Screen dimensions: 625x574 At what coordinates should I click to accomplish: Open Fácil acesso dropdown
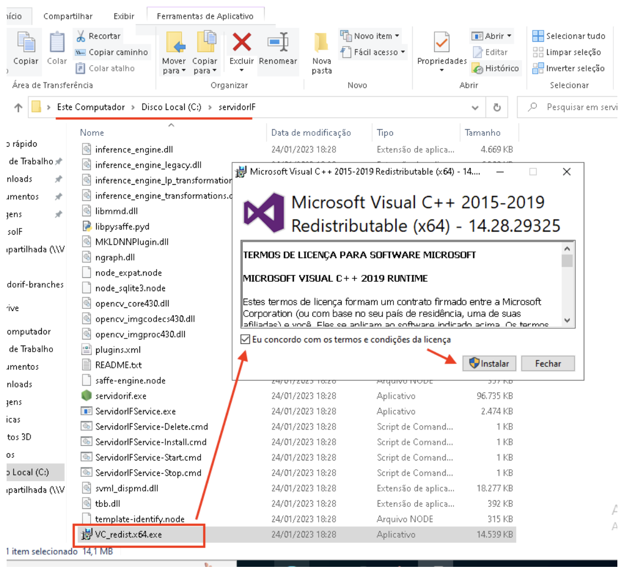[x=373, y=52]
